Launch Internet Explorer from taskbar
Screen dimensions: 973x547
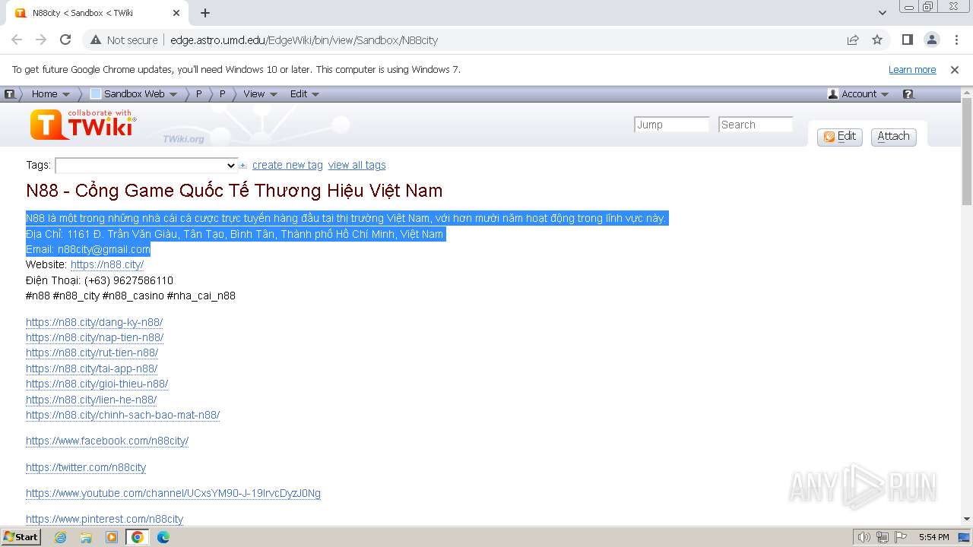[60, 537]
